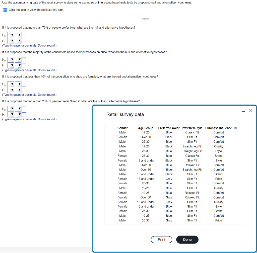Open second H1 dropdown for price majority question
Screen dimensions: 257x253
coord(18,65)
